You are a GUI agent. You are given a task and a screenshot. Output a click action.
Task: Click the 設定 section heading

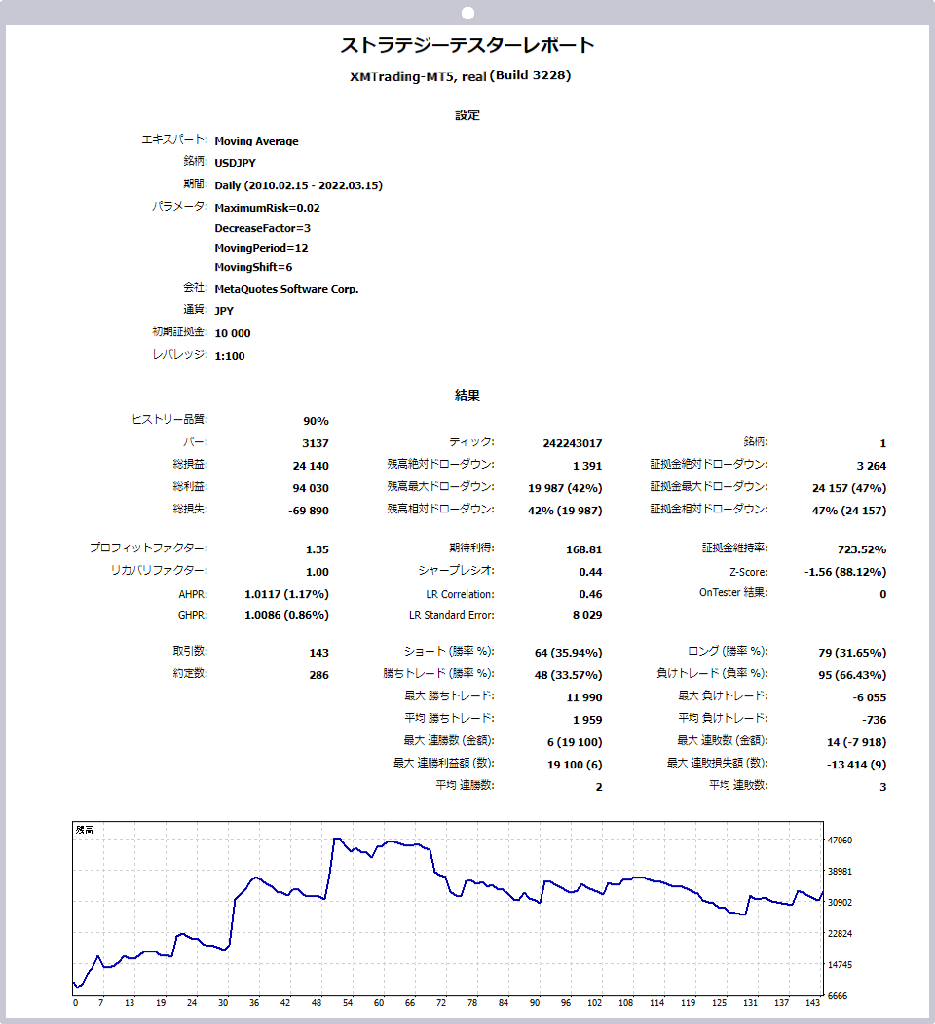(x=467, y=115)
